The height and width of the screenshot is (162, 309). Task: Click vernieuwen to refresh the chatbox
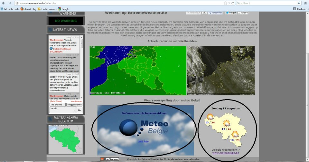pyautogui.click(x=77, y=101)
